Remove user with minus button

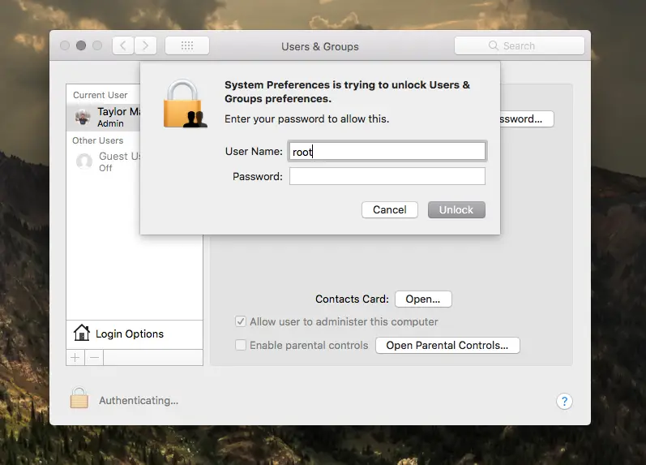tap(94, 357)
